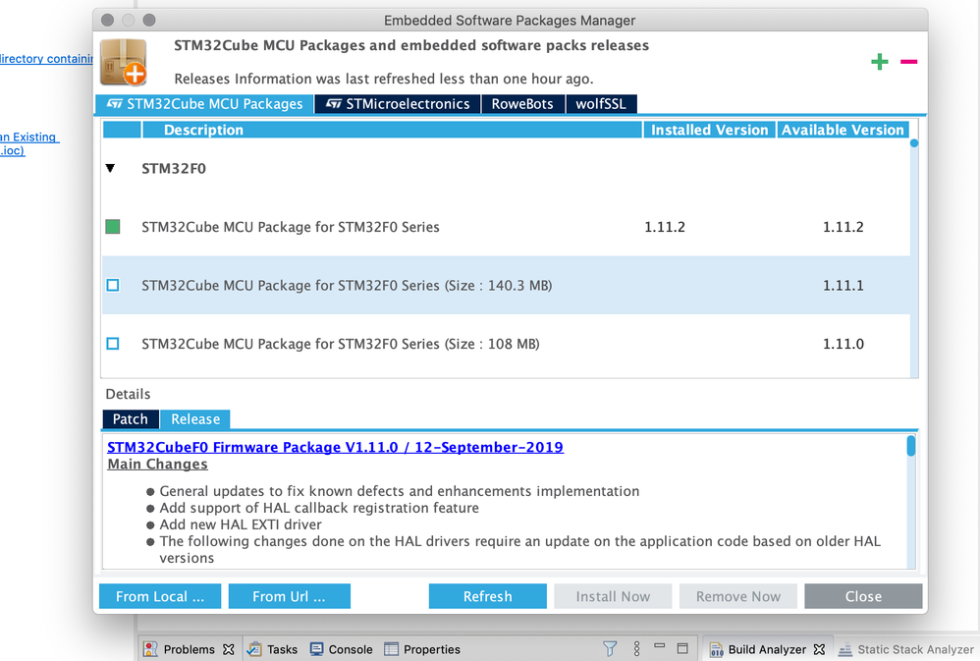Click 'Add support of HAL callback registration feature' text
This screenshot has height=661, width=980.
point(319,508)
